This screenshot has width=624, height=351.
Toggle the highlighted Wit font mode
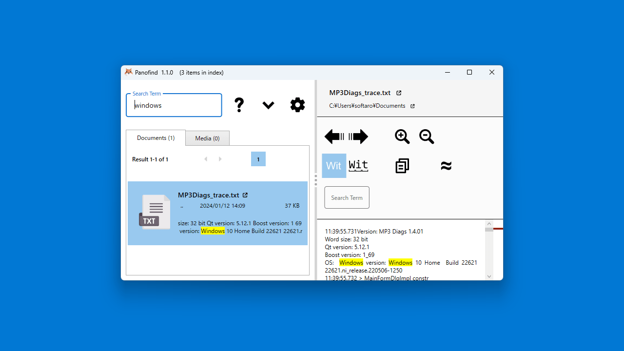[334, 166]
